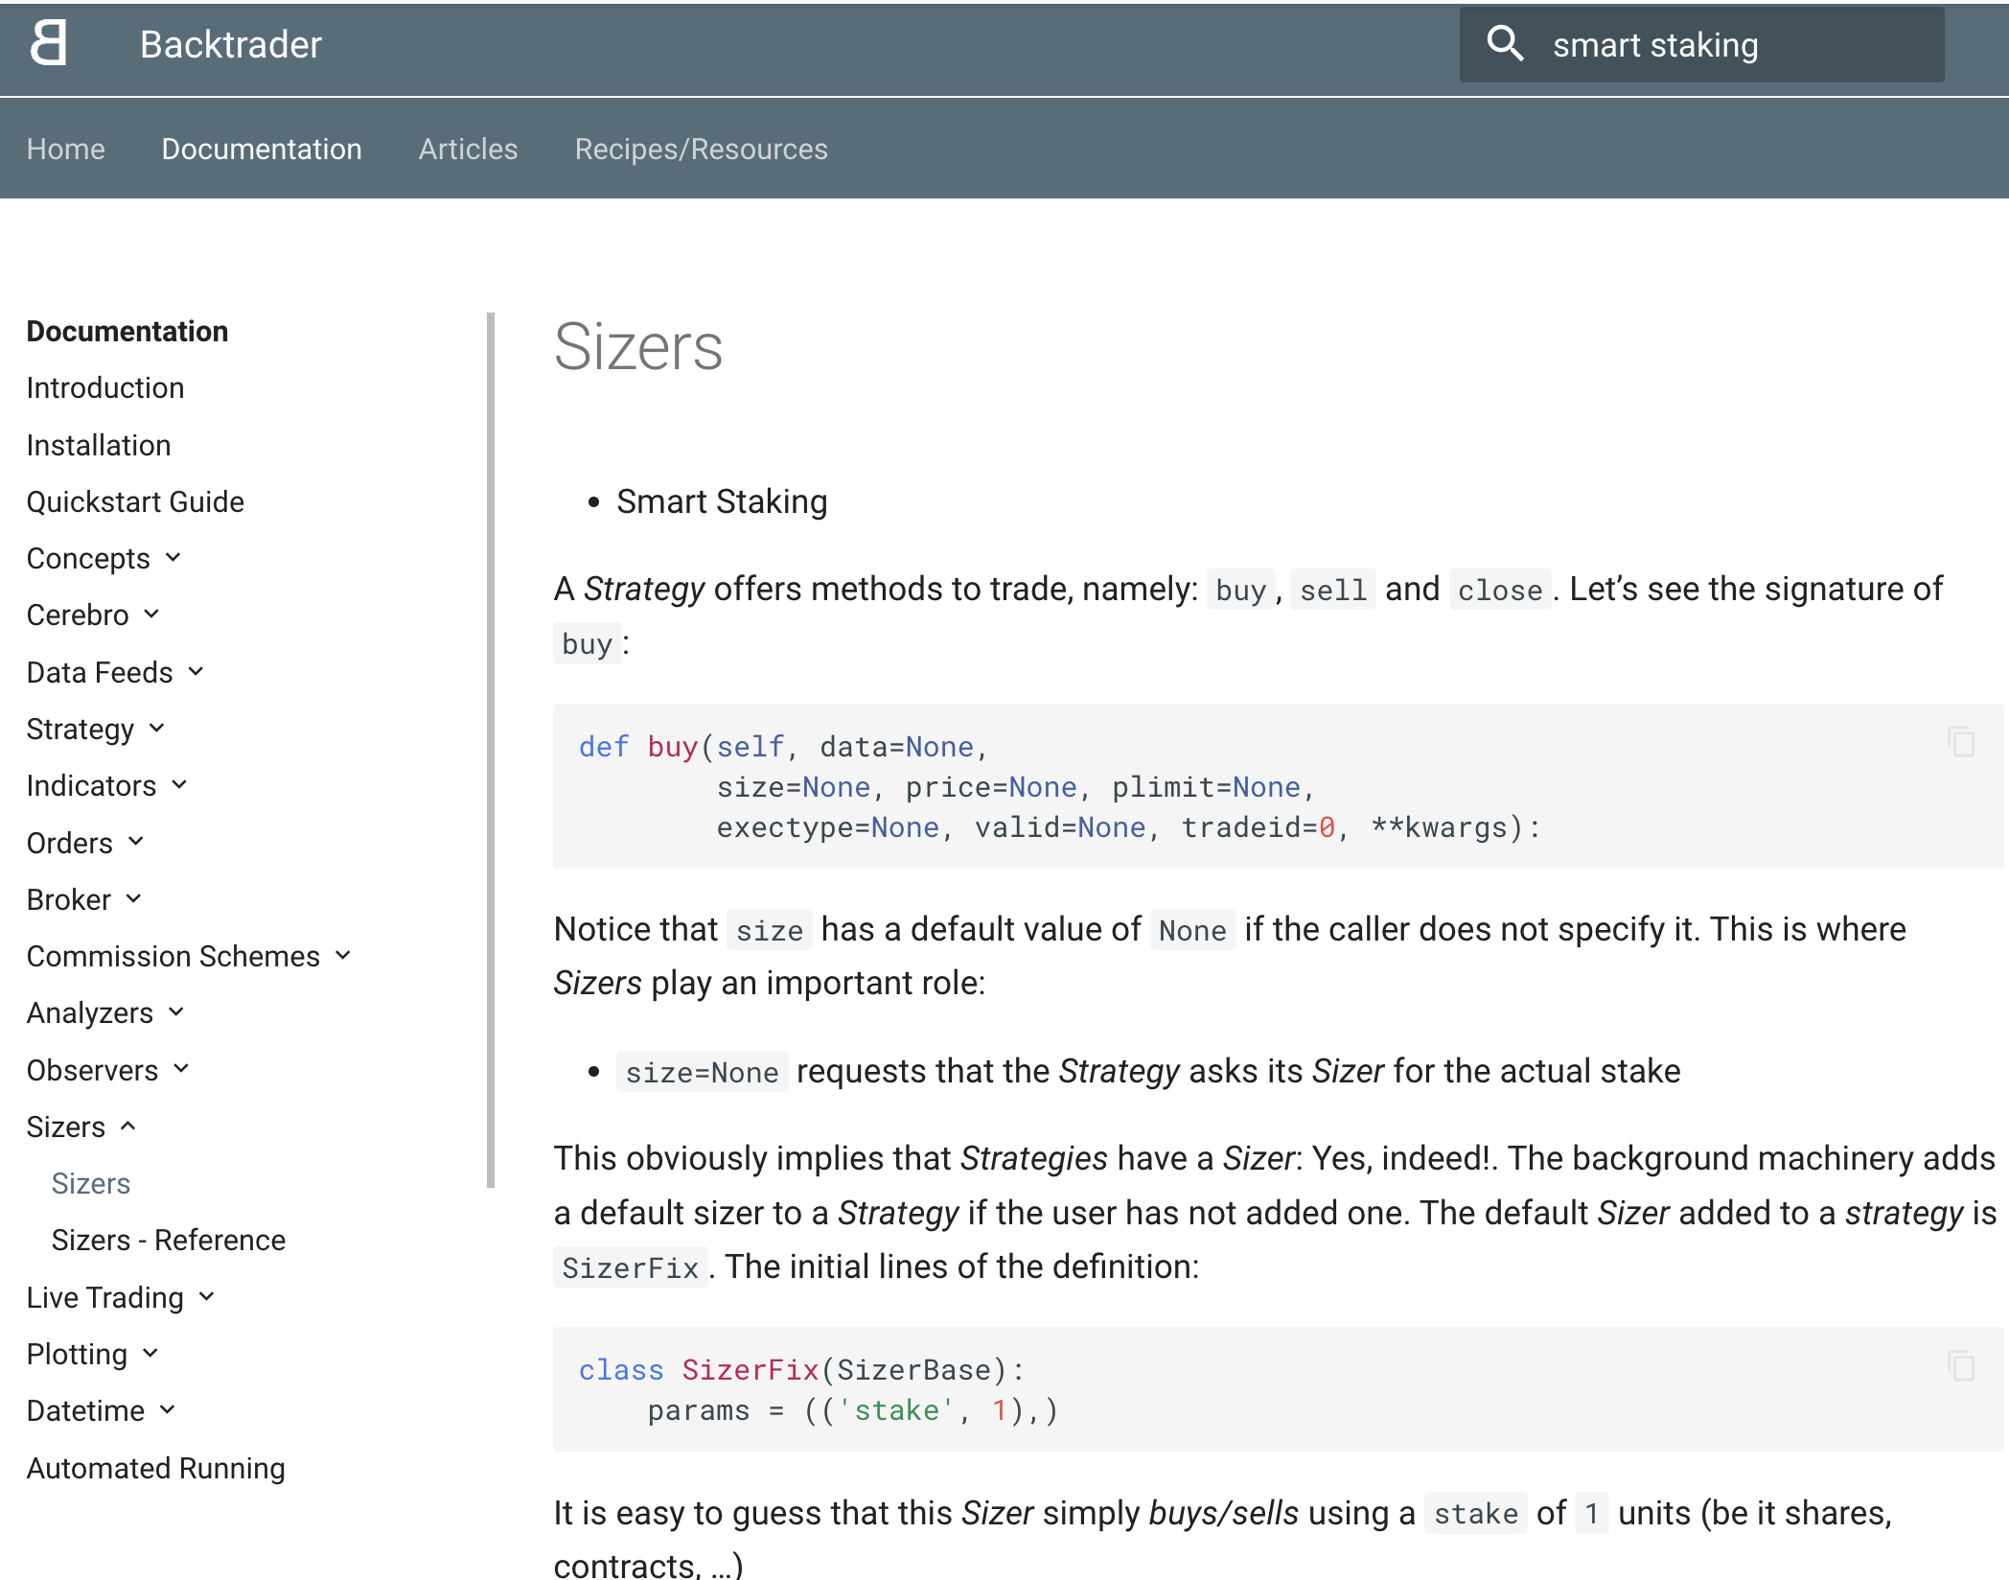Screen dimensions: 2009x1580
Task: Copy the SizerFix class code block
Action: (x=1961, y=1366)
